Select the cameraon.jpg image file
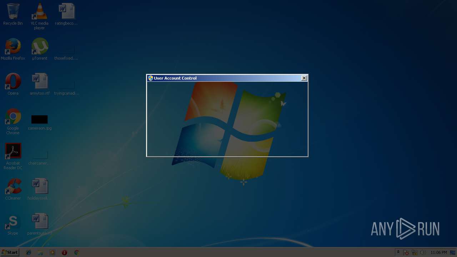This screenshot has width=457, height=257. pos(40,122)
